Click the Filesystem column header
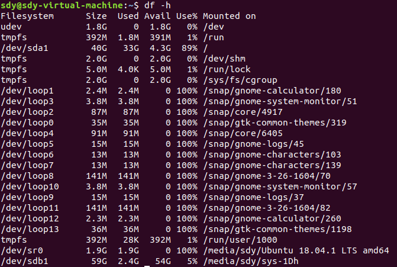The image size is (397, 267). [27, 16]
